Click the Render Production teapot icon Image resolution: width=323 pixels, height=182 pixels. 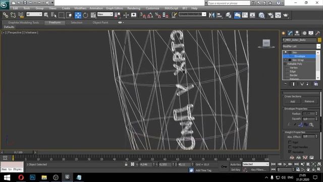click(x=286, y=15)
